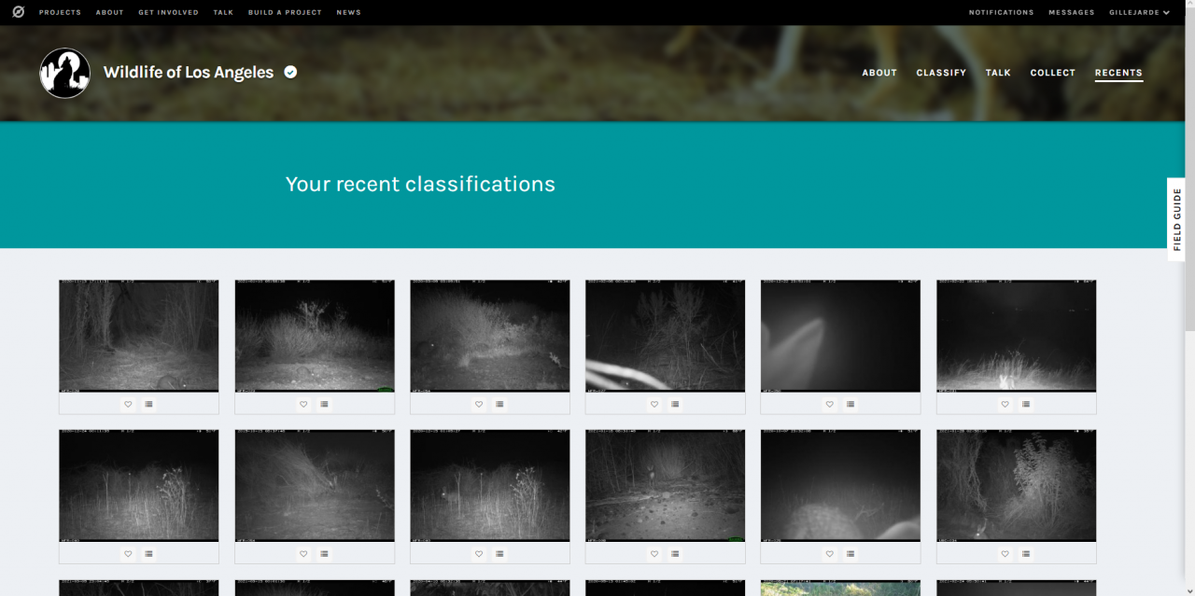The height and width of the screenshot is (596, 1195).
Task: Open the sixth thumbnail in the top row
Action: coord(1017,336)
